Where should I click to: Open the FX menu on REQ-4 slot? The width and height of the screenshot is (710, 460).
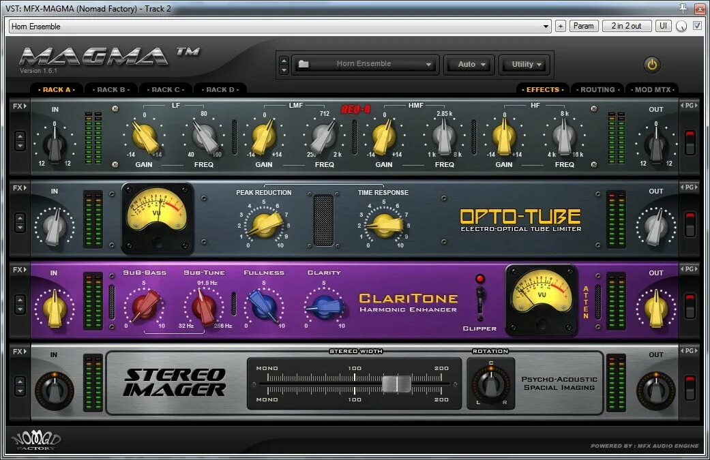click(x=20, y=106)
